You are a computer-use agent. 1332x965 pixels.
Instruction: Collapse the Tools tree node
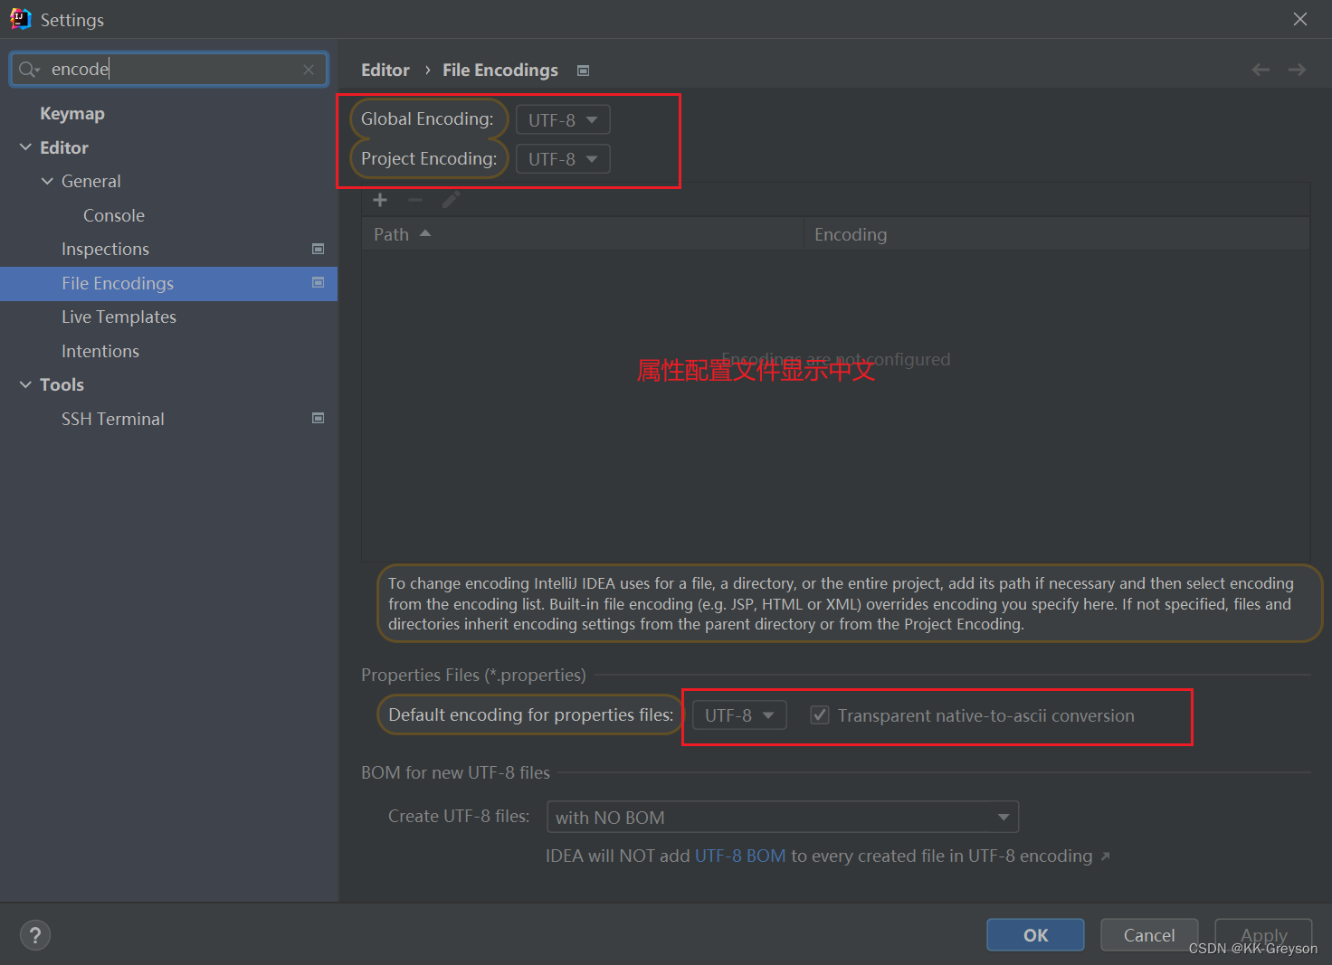tap(25, 384)
